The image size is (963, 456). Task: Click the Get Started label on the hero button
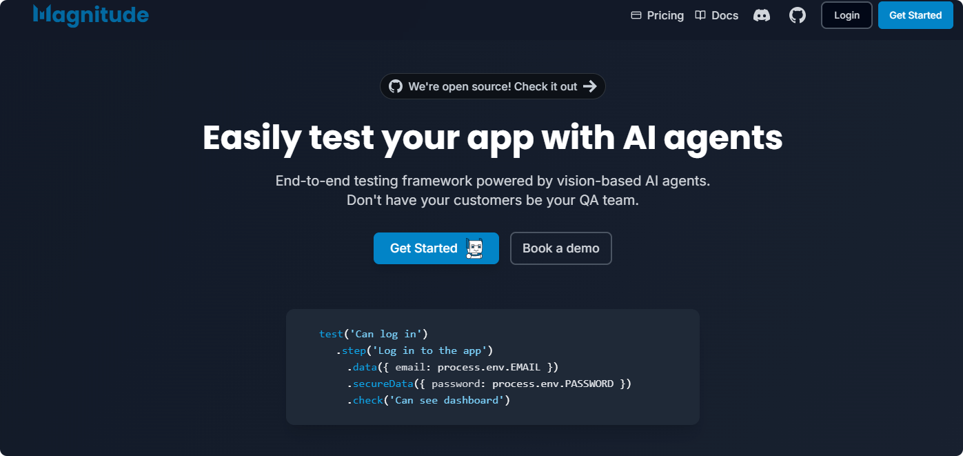[x=423, y=248]
